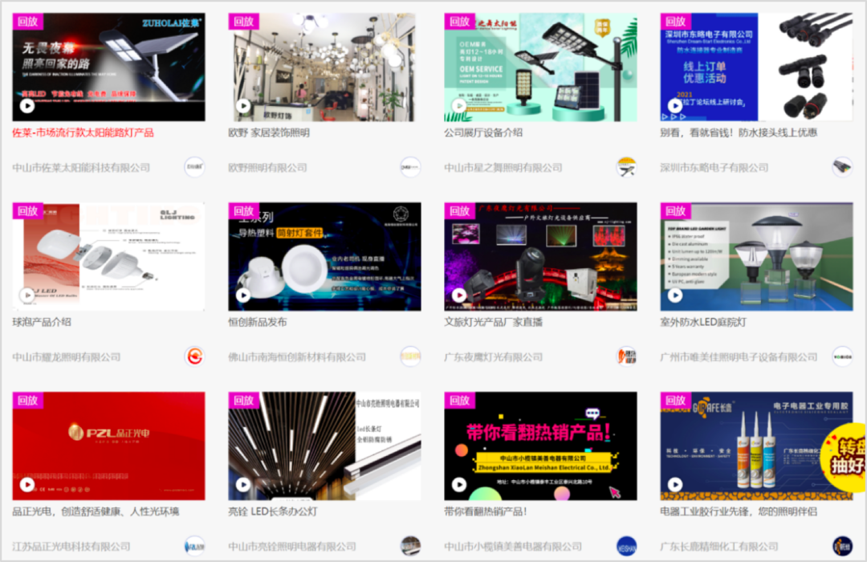Open the 球泡产品介绍 video thumbnail

point(108,257)
